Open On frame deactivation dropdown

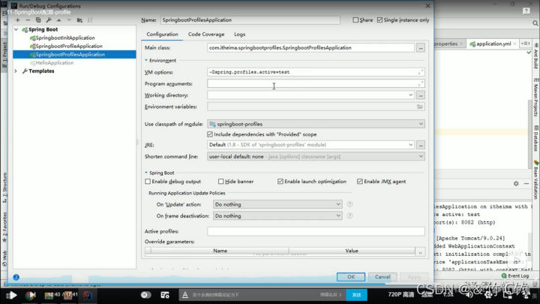point(338,215)
